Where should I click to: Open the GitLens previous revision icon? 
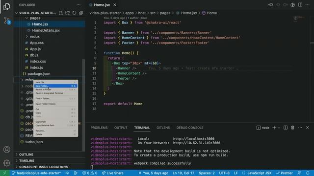(271, 4)
